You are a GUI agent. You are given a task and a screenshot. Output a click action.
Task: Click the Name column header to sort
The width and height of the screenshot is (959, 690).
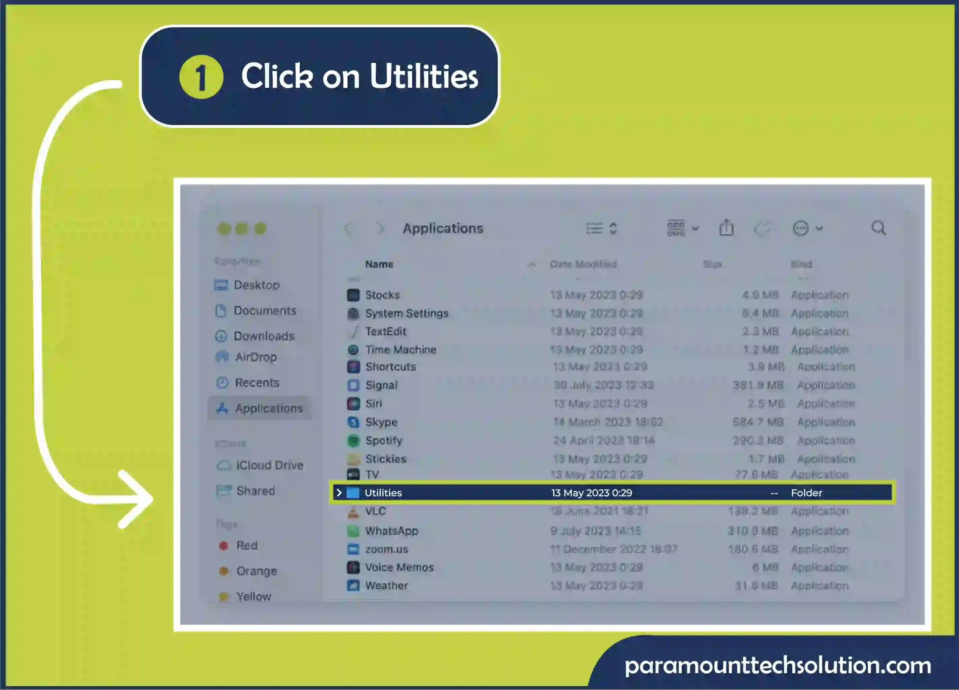pyautogui.click(x=381, y=263)
